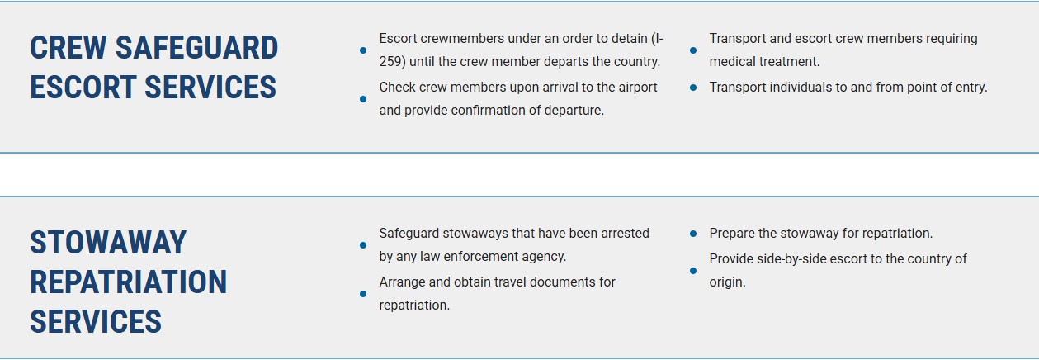
Task: Click the "Transport and escort crew members requiring" line
Action: tap(843, 39)
